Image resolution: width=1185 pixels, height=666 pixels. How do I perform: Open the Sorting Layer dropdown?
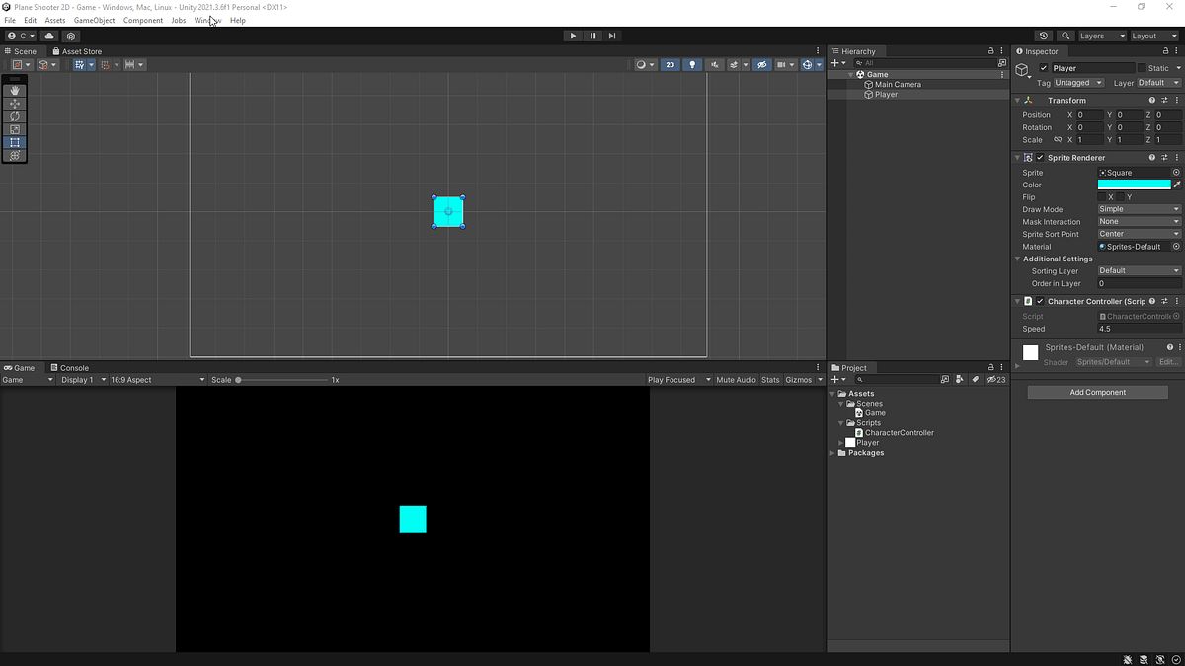pos(1140,270)
